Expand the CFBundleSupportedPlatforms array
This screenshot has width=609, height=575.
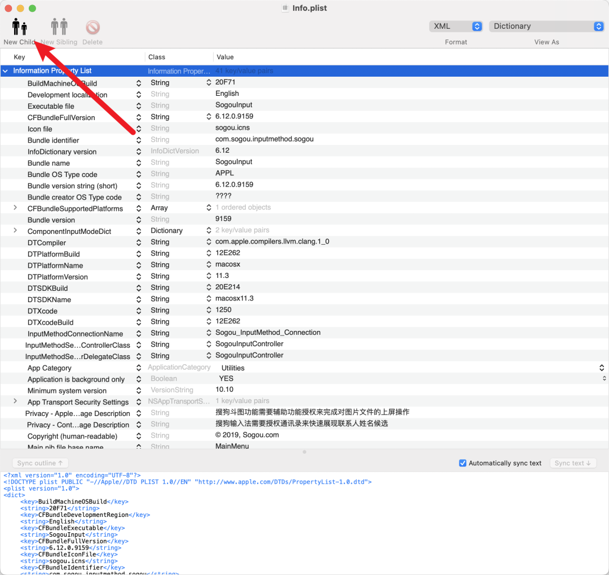click(x=15, y=207)
